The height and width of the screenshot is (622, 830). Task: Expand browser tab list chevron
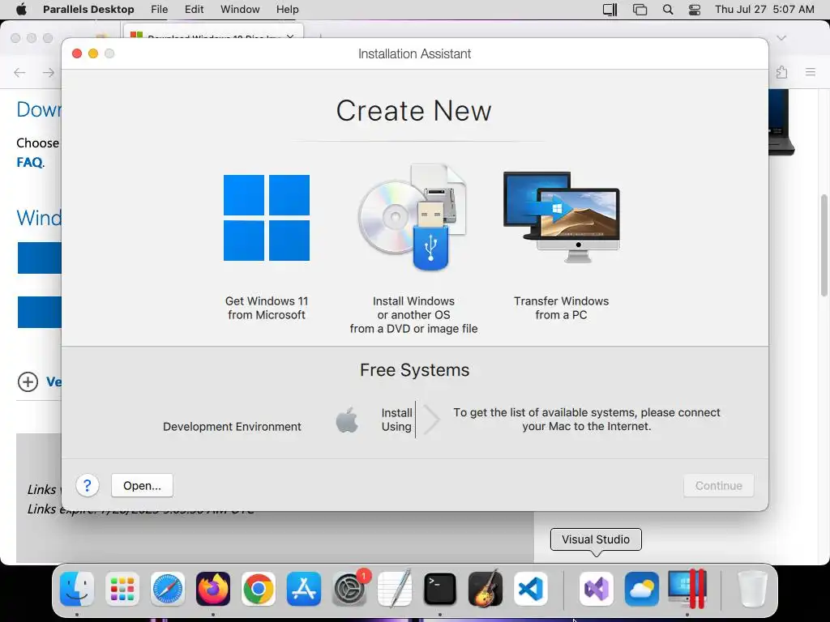(781, 38)
